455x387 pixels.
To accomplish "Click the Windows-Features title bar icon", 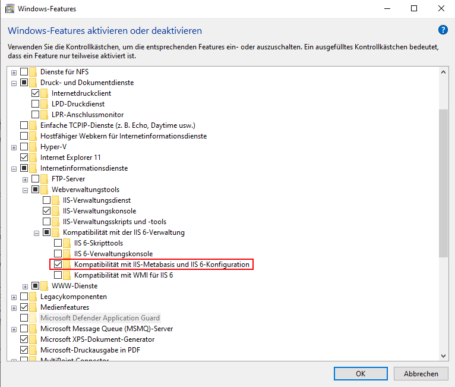I will [10, 9].
